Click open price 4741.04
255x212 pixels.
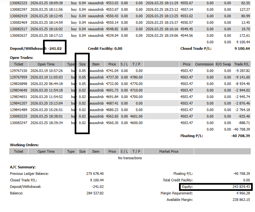point(112,71)
